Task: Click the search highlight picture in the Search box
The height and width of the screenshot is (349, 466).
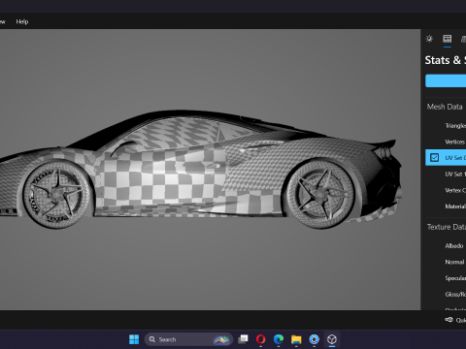Action: 221,339
